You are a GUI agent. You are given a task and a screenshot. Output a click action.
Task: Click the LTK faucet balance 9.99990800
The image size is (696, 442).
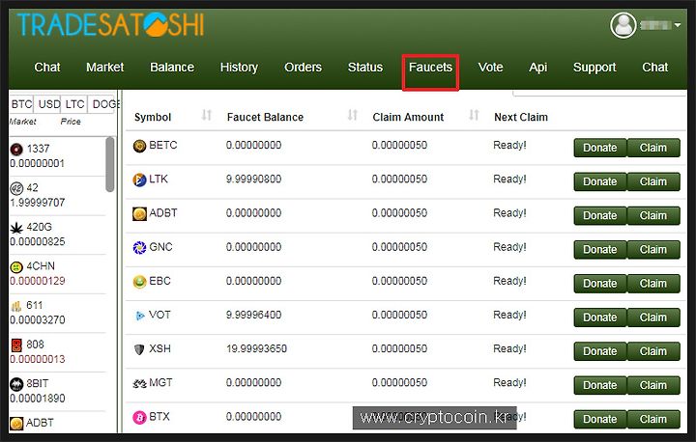pyautogui.click(x=253, y=180)
